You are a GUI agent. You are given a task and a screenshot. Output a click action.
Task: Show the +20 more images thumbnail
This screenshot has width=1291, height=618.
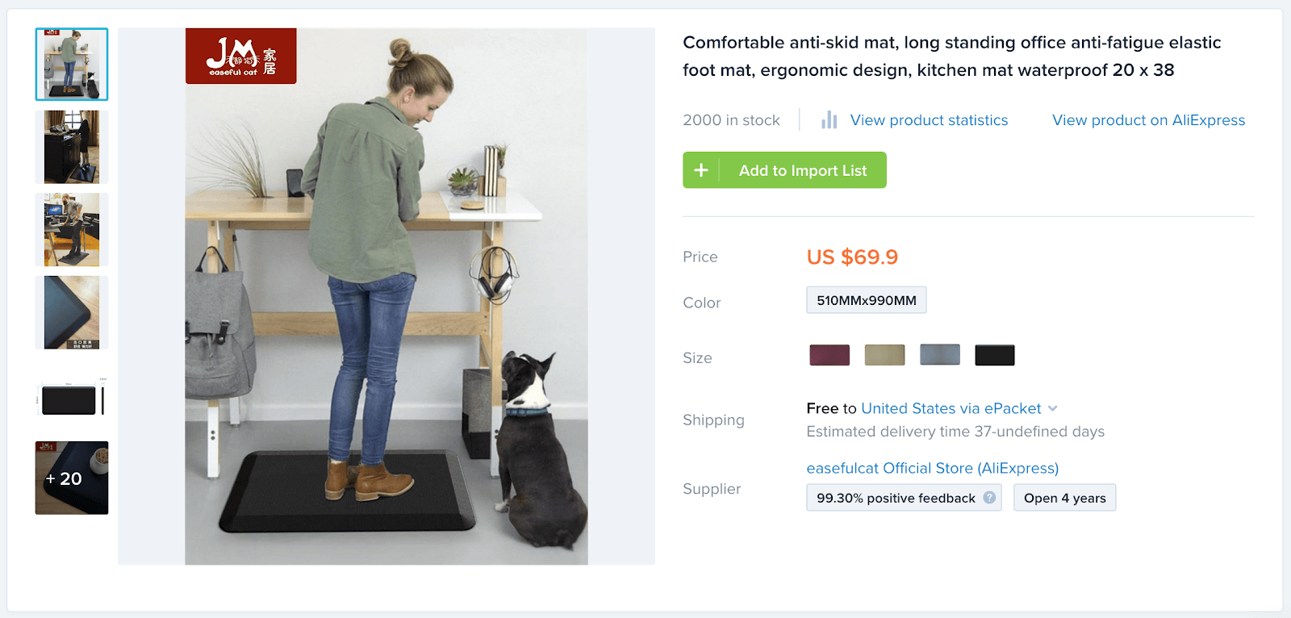pos(72,478)
